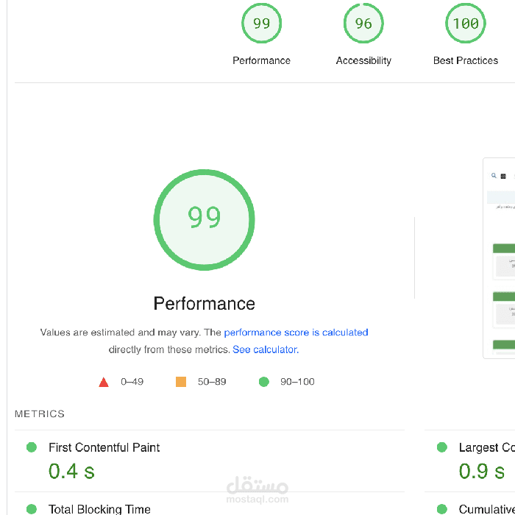Click green dot beside First Contentful Paint
The height and width of the screenshot is (515, 515).
(32, 447)
